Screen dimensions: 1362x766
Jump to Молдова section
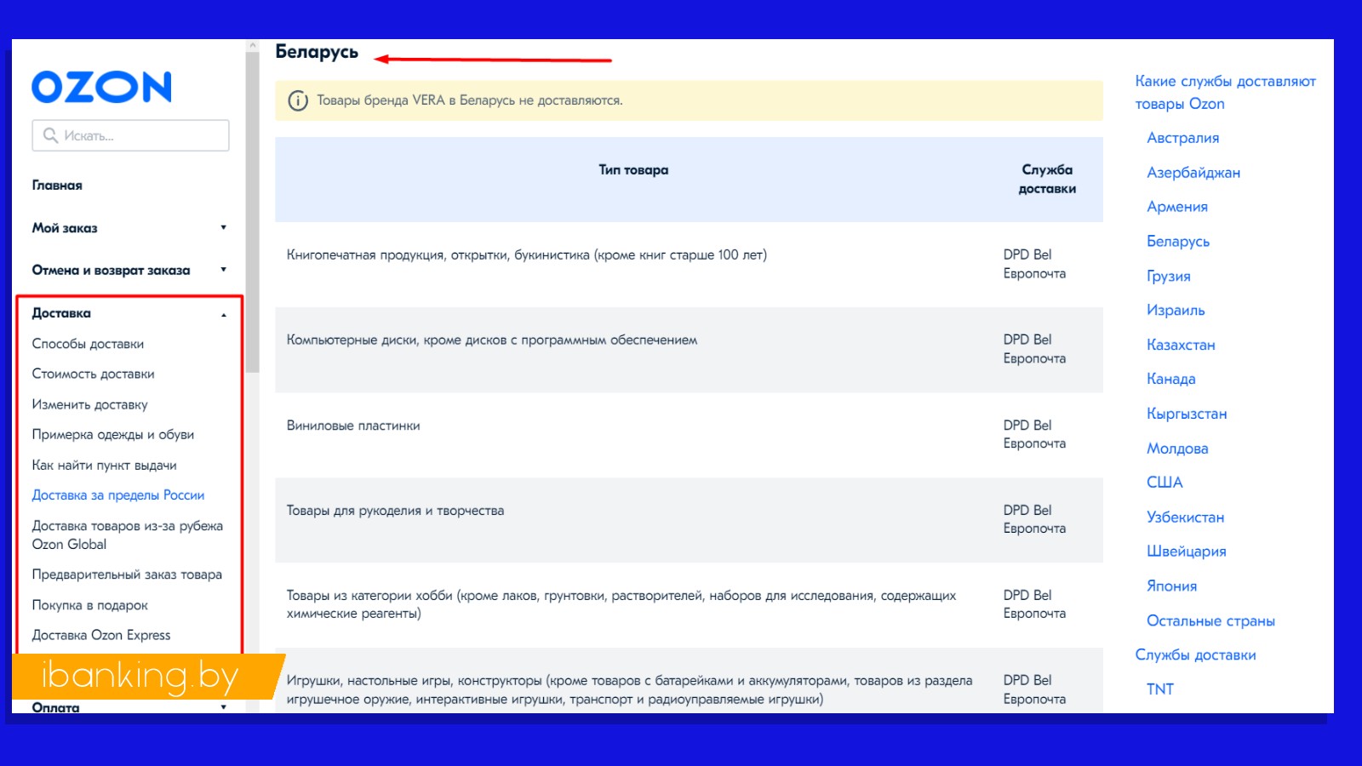tap(1177, 449)
